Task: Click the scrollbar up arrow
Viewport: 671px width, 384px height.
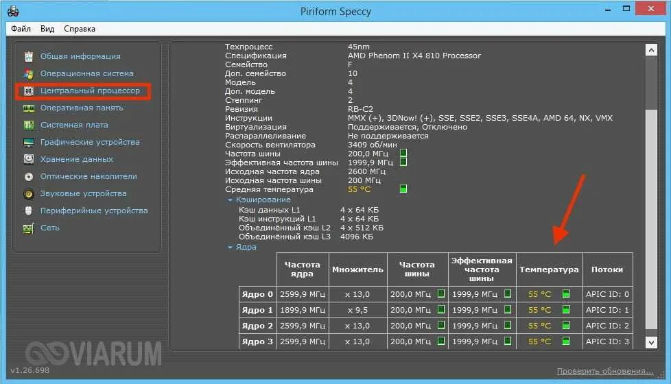Action: (x=651, y=50)
